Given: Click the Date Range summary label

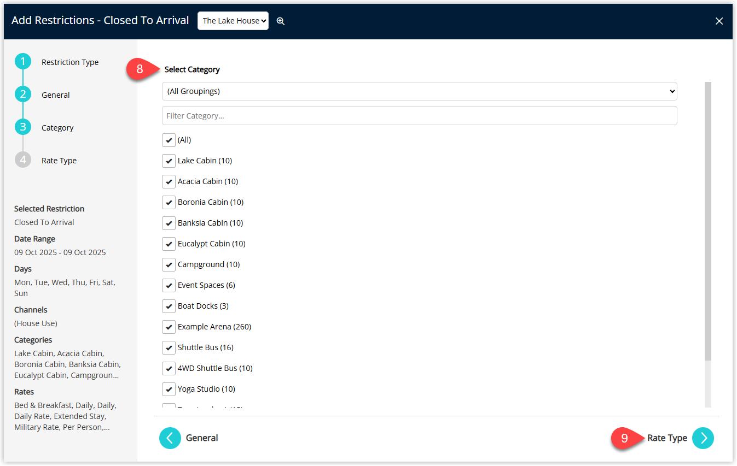Looking at the screenshot, I should point(34,239).
